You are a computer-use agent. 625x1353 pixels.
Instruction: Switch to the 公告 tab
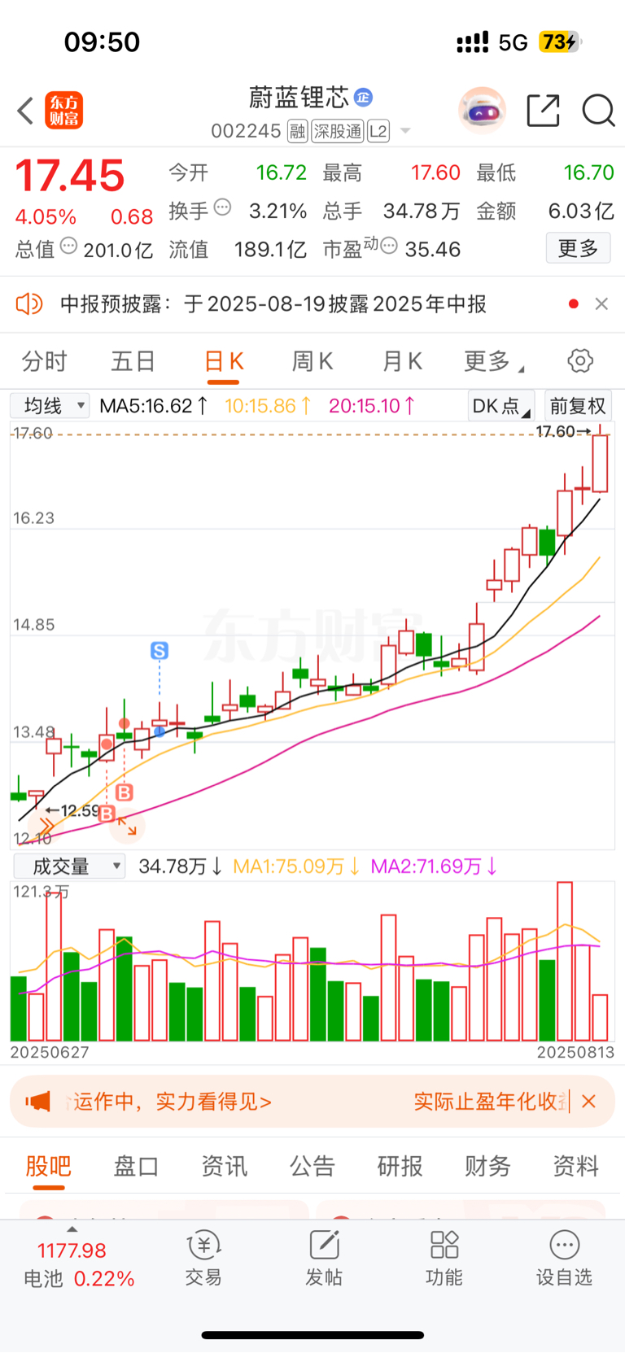click(312, 1166)
